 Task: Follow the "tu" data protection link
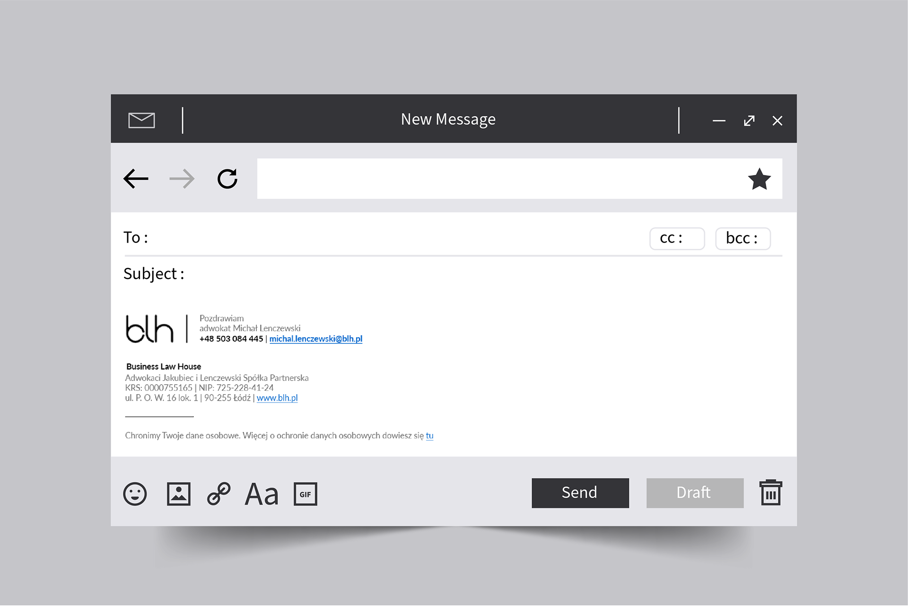pyautogui.click(x=429, y=435)
